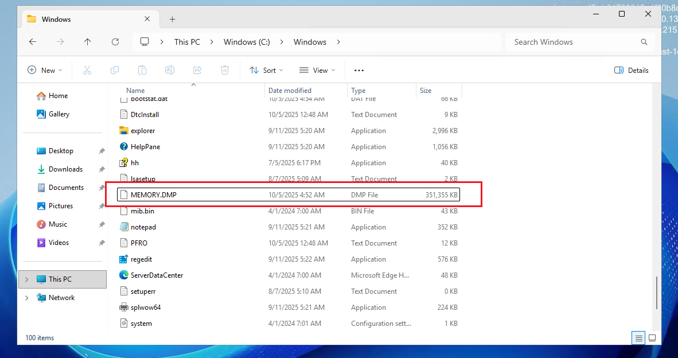Viewport: 678px width, 358px height.
Task: Select the HelpPane application file
Action: [145, 147]
